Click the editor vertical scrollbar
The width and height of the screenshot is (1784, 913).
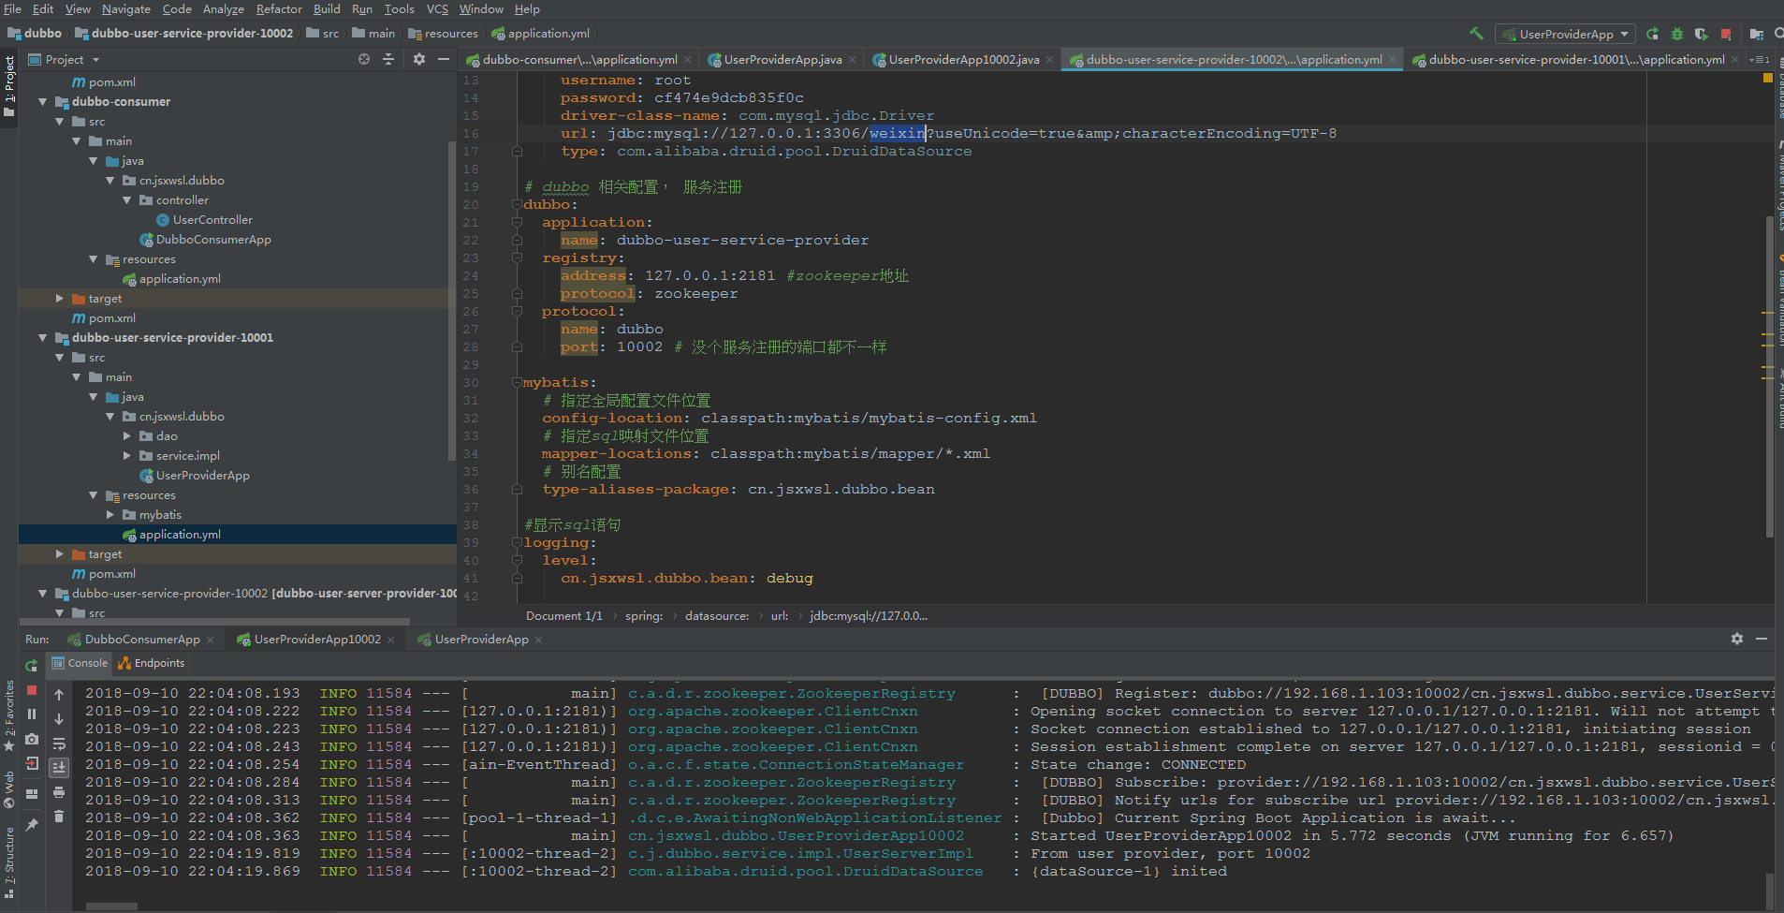click(x=1769, y=375)
